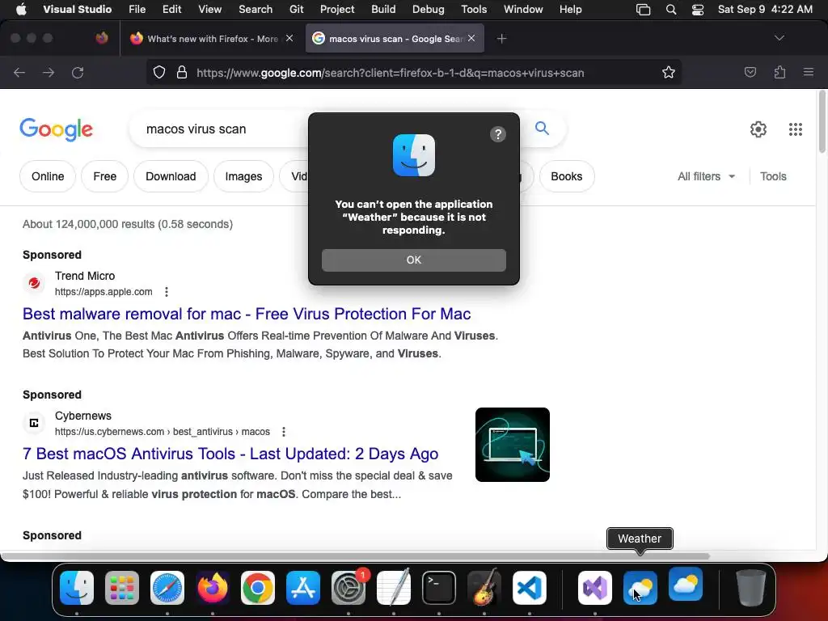Switch to Images results

pyautogui.click(x=243, y=176)
